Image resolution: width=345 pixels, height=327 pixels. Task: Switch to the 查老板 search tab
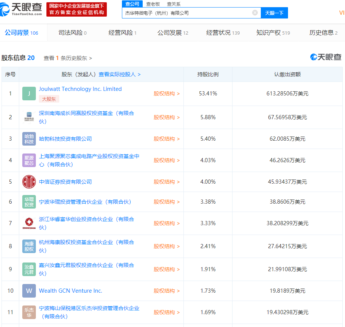153,4
